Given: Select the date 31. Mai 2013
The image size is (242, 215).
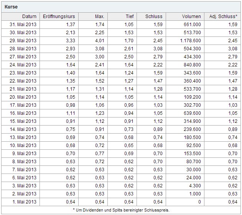Looking at the screenshot, I should pos(23,25).
